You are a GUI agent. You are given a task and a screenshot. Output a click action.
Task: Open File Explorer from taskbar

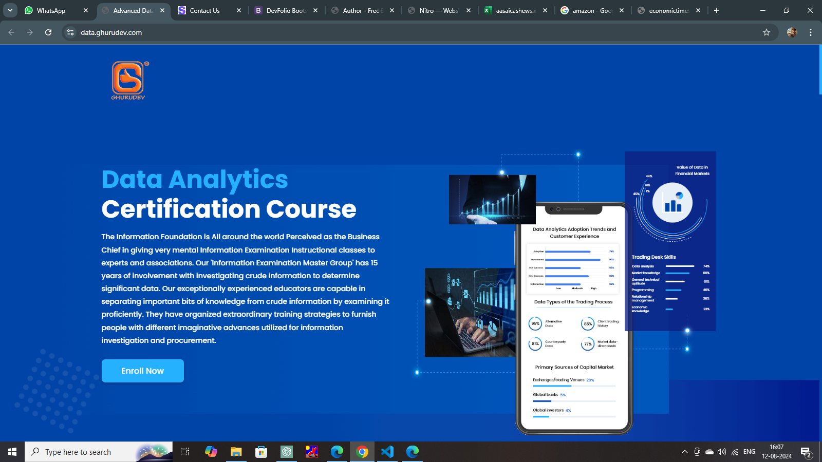click(x=236, y=452)
